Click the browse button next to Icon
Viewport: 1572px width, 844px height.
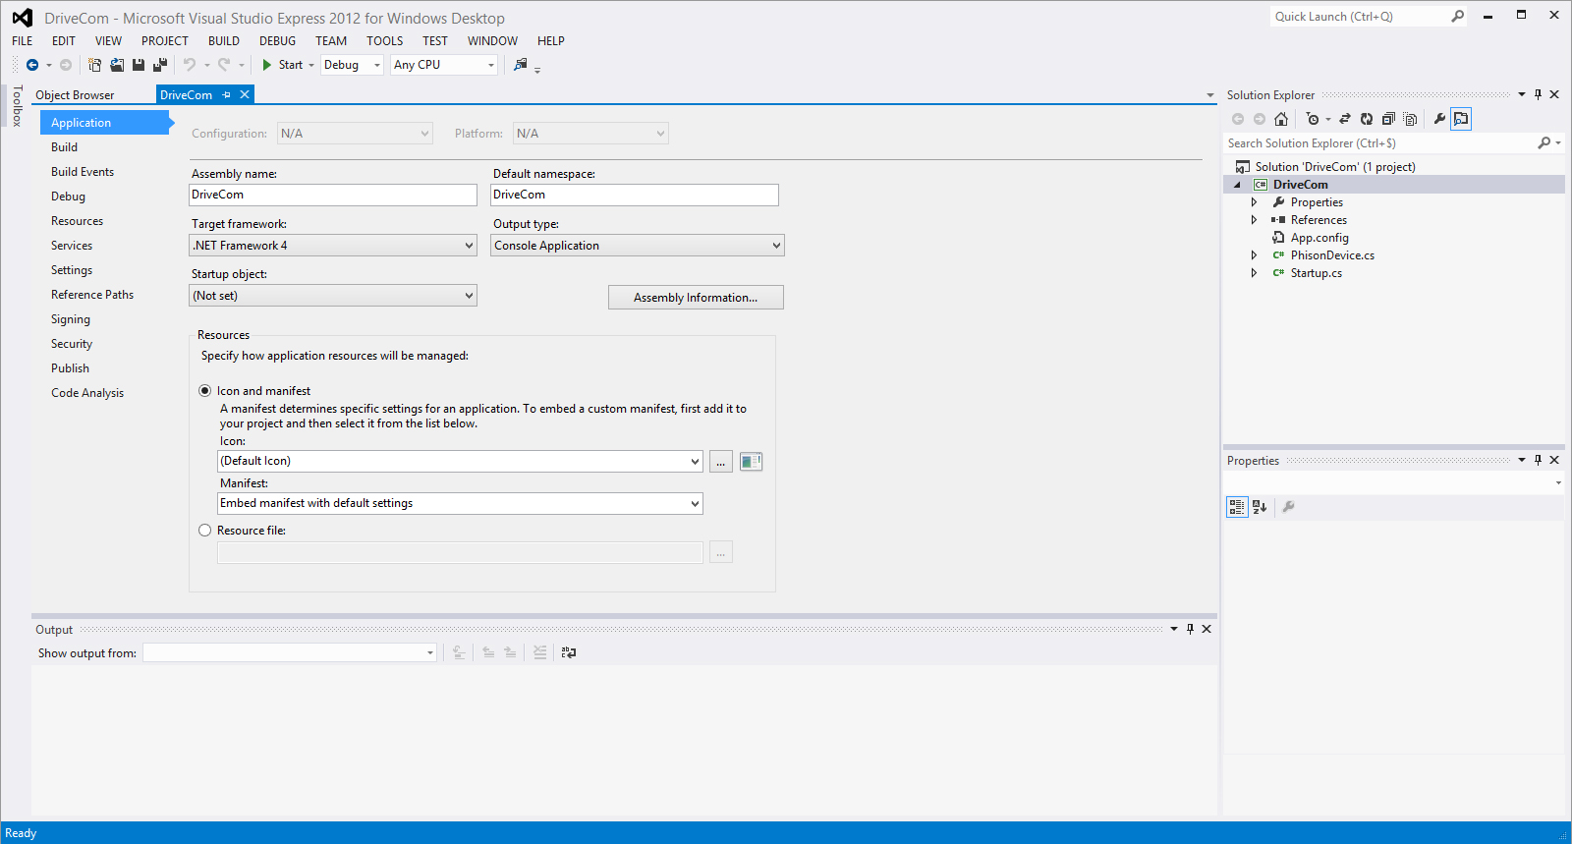(x=721, y=462)
